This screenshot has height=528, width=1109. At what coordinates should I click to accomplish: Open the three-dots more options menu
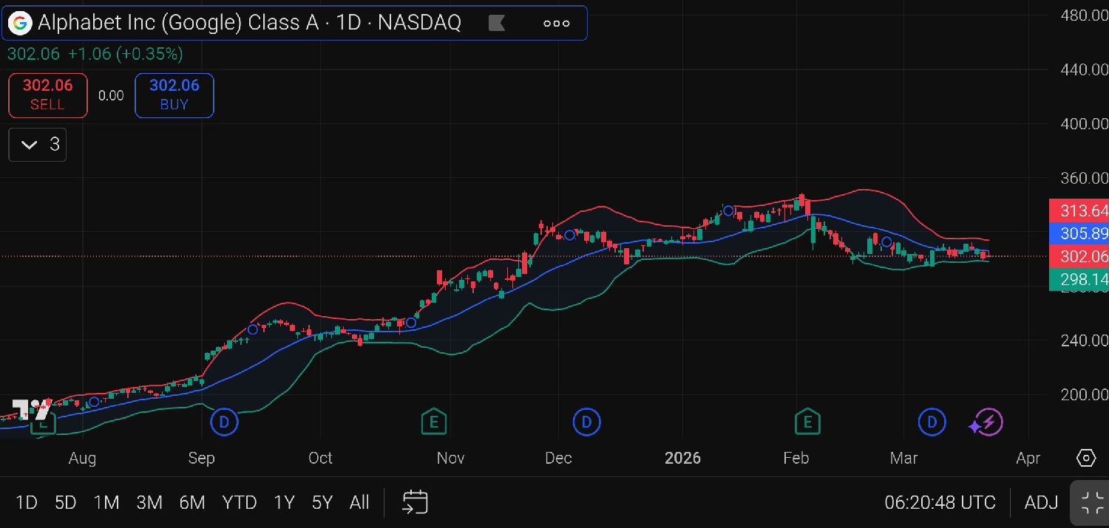(x=556, y=23)
